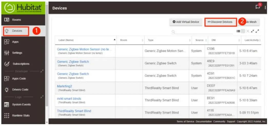Click the Discover Devices button
This screenshot has height=126, width=269.
point(220,22)
